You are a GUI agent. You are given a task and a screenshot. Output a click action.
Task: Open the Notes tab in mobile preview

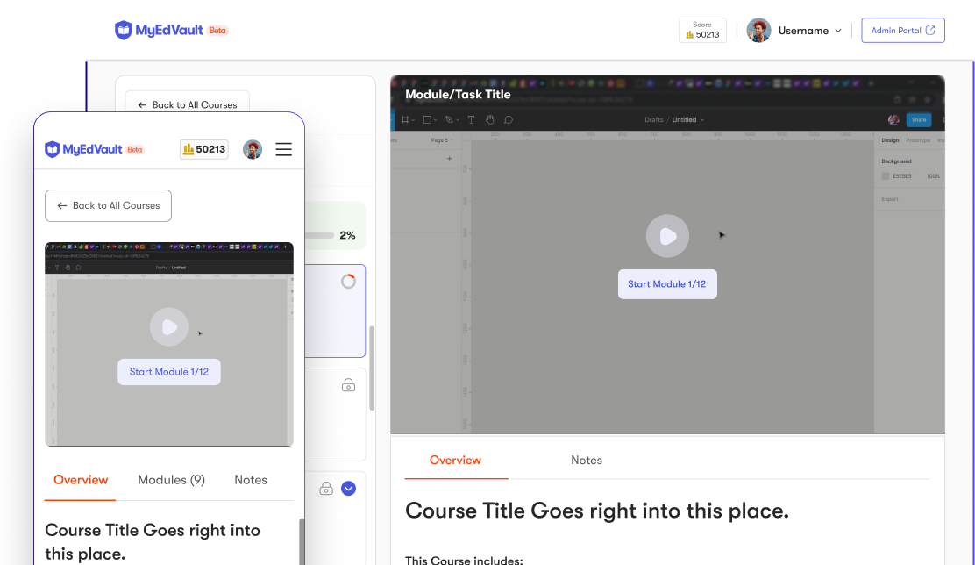(x=251, y=480)
